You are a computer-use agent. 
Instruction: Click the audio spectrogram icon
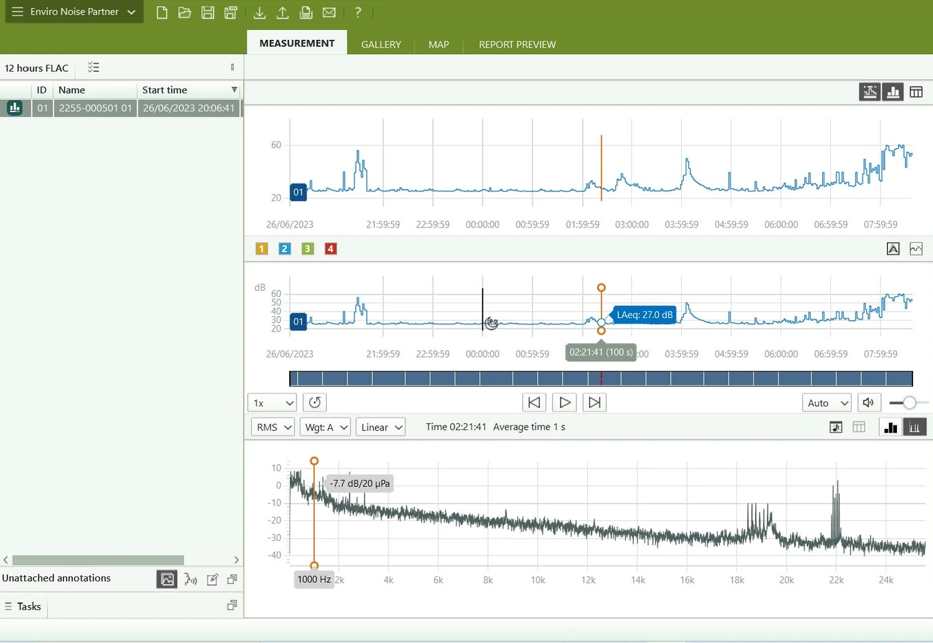click(836, 427)
